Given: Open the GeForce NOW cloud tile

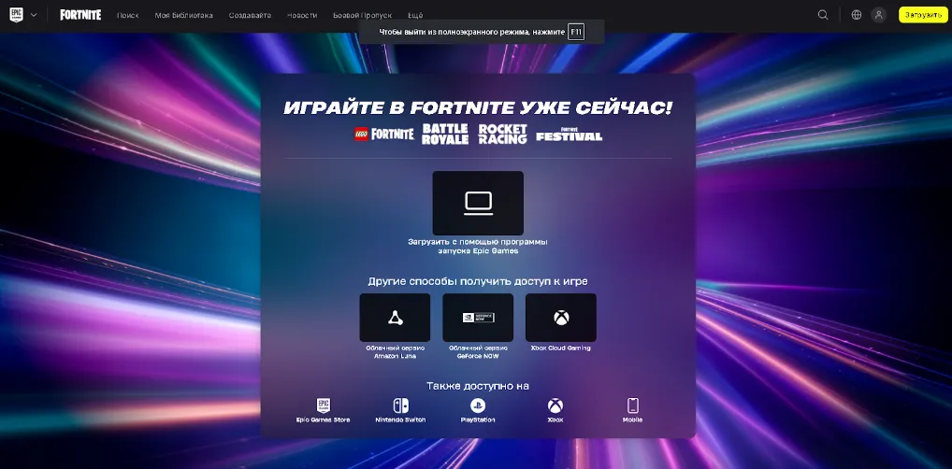Looking at the screenshot, I should pos(478,318).
